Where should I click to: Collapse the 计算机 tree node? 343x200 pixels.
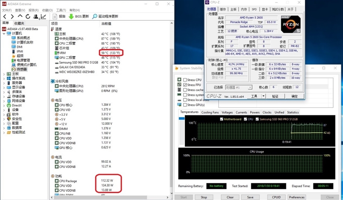click(4, 33)
